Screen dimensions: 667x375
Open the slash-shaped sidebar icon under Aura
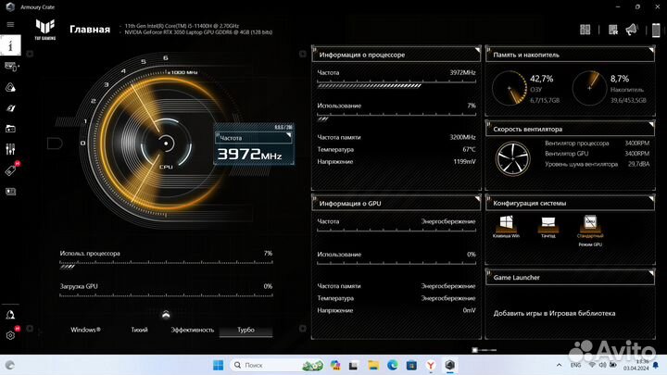10,108
